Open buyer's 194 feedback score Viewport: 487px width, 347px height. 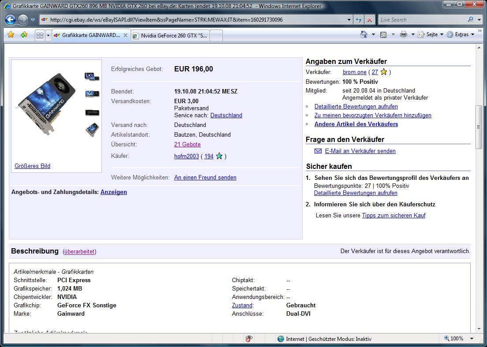[x=209, y=156]
